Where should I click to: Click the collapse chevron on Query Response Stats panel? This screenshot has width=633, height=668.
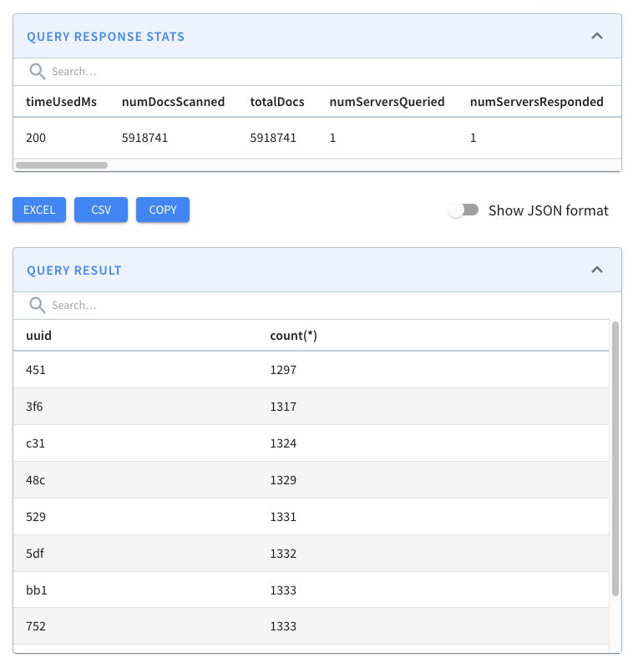597,36
